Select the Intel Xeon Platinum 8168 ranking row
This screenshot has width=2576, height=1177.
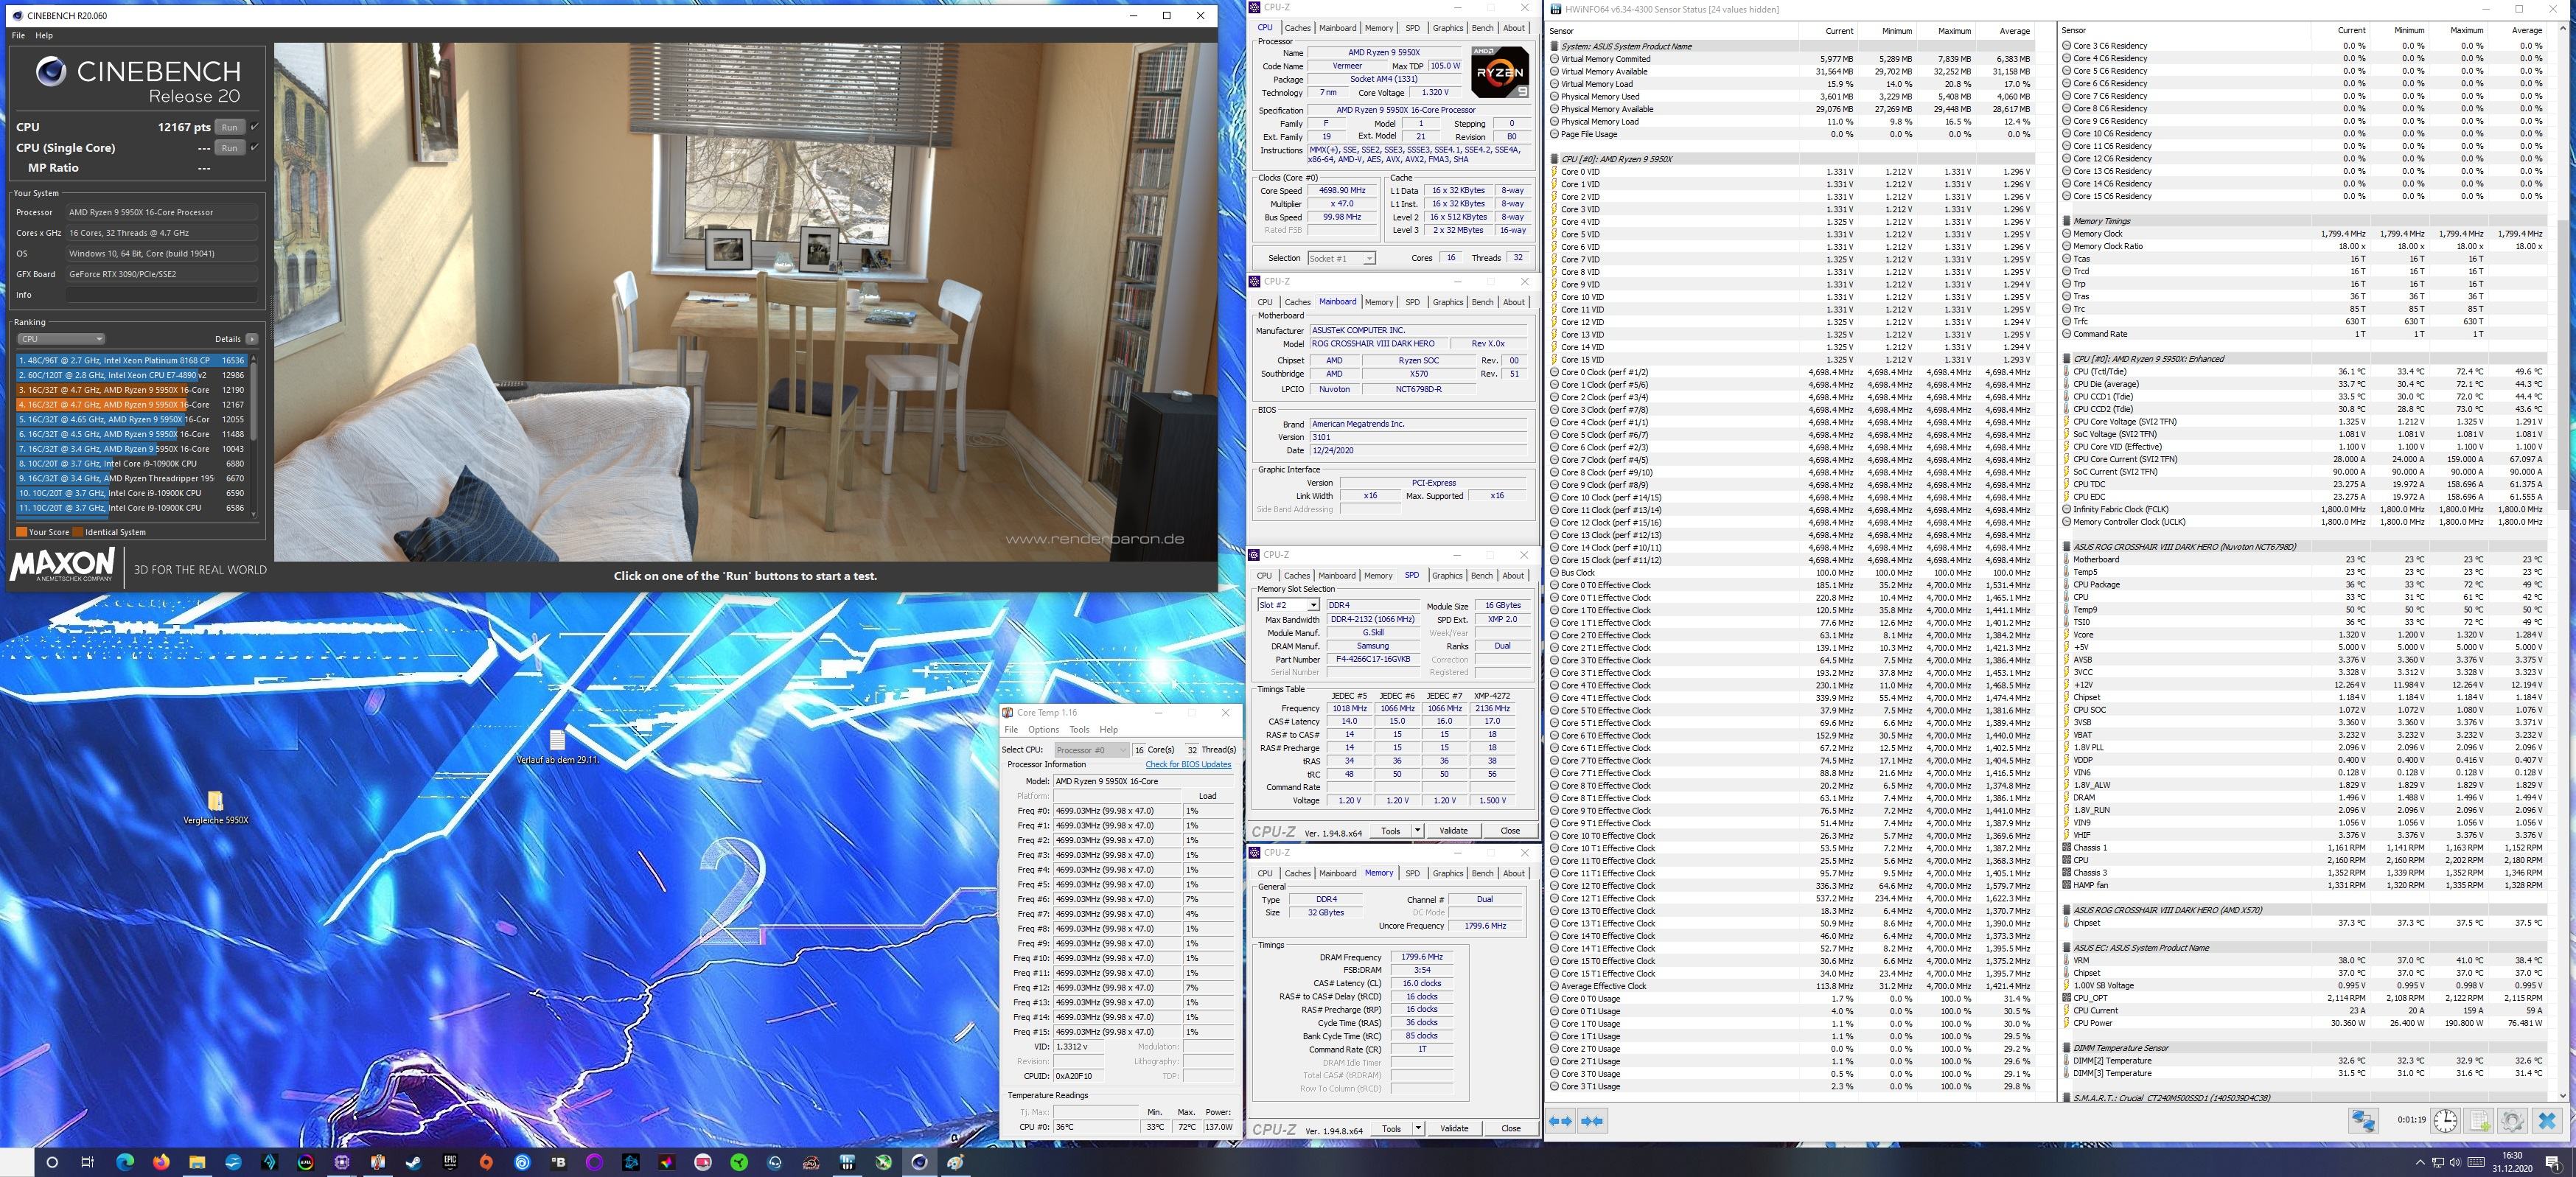[131, 360]
